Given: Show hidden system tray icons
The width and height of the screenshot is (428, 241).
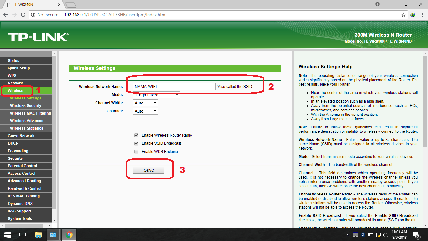Looking at the screenshot, I should [348, 235].
